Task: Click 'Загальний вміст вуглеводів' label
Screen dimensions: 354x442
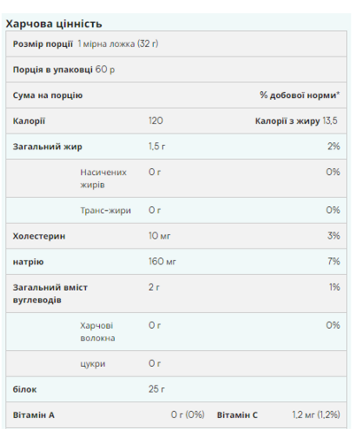Action: tap(50, 293)
